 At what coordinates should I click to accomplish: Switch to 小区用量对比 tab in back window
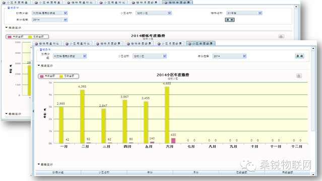[112, 3]
